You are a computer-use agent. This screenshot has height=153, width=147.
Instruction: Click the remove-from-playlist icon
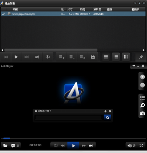[x=72, y=57]
